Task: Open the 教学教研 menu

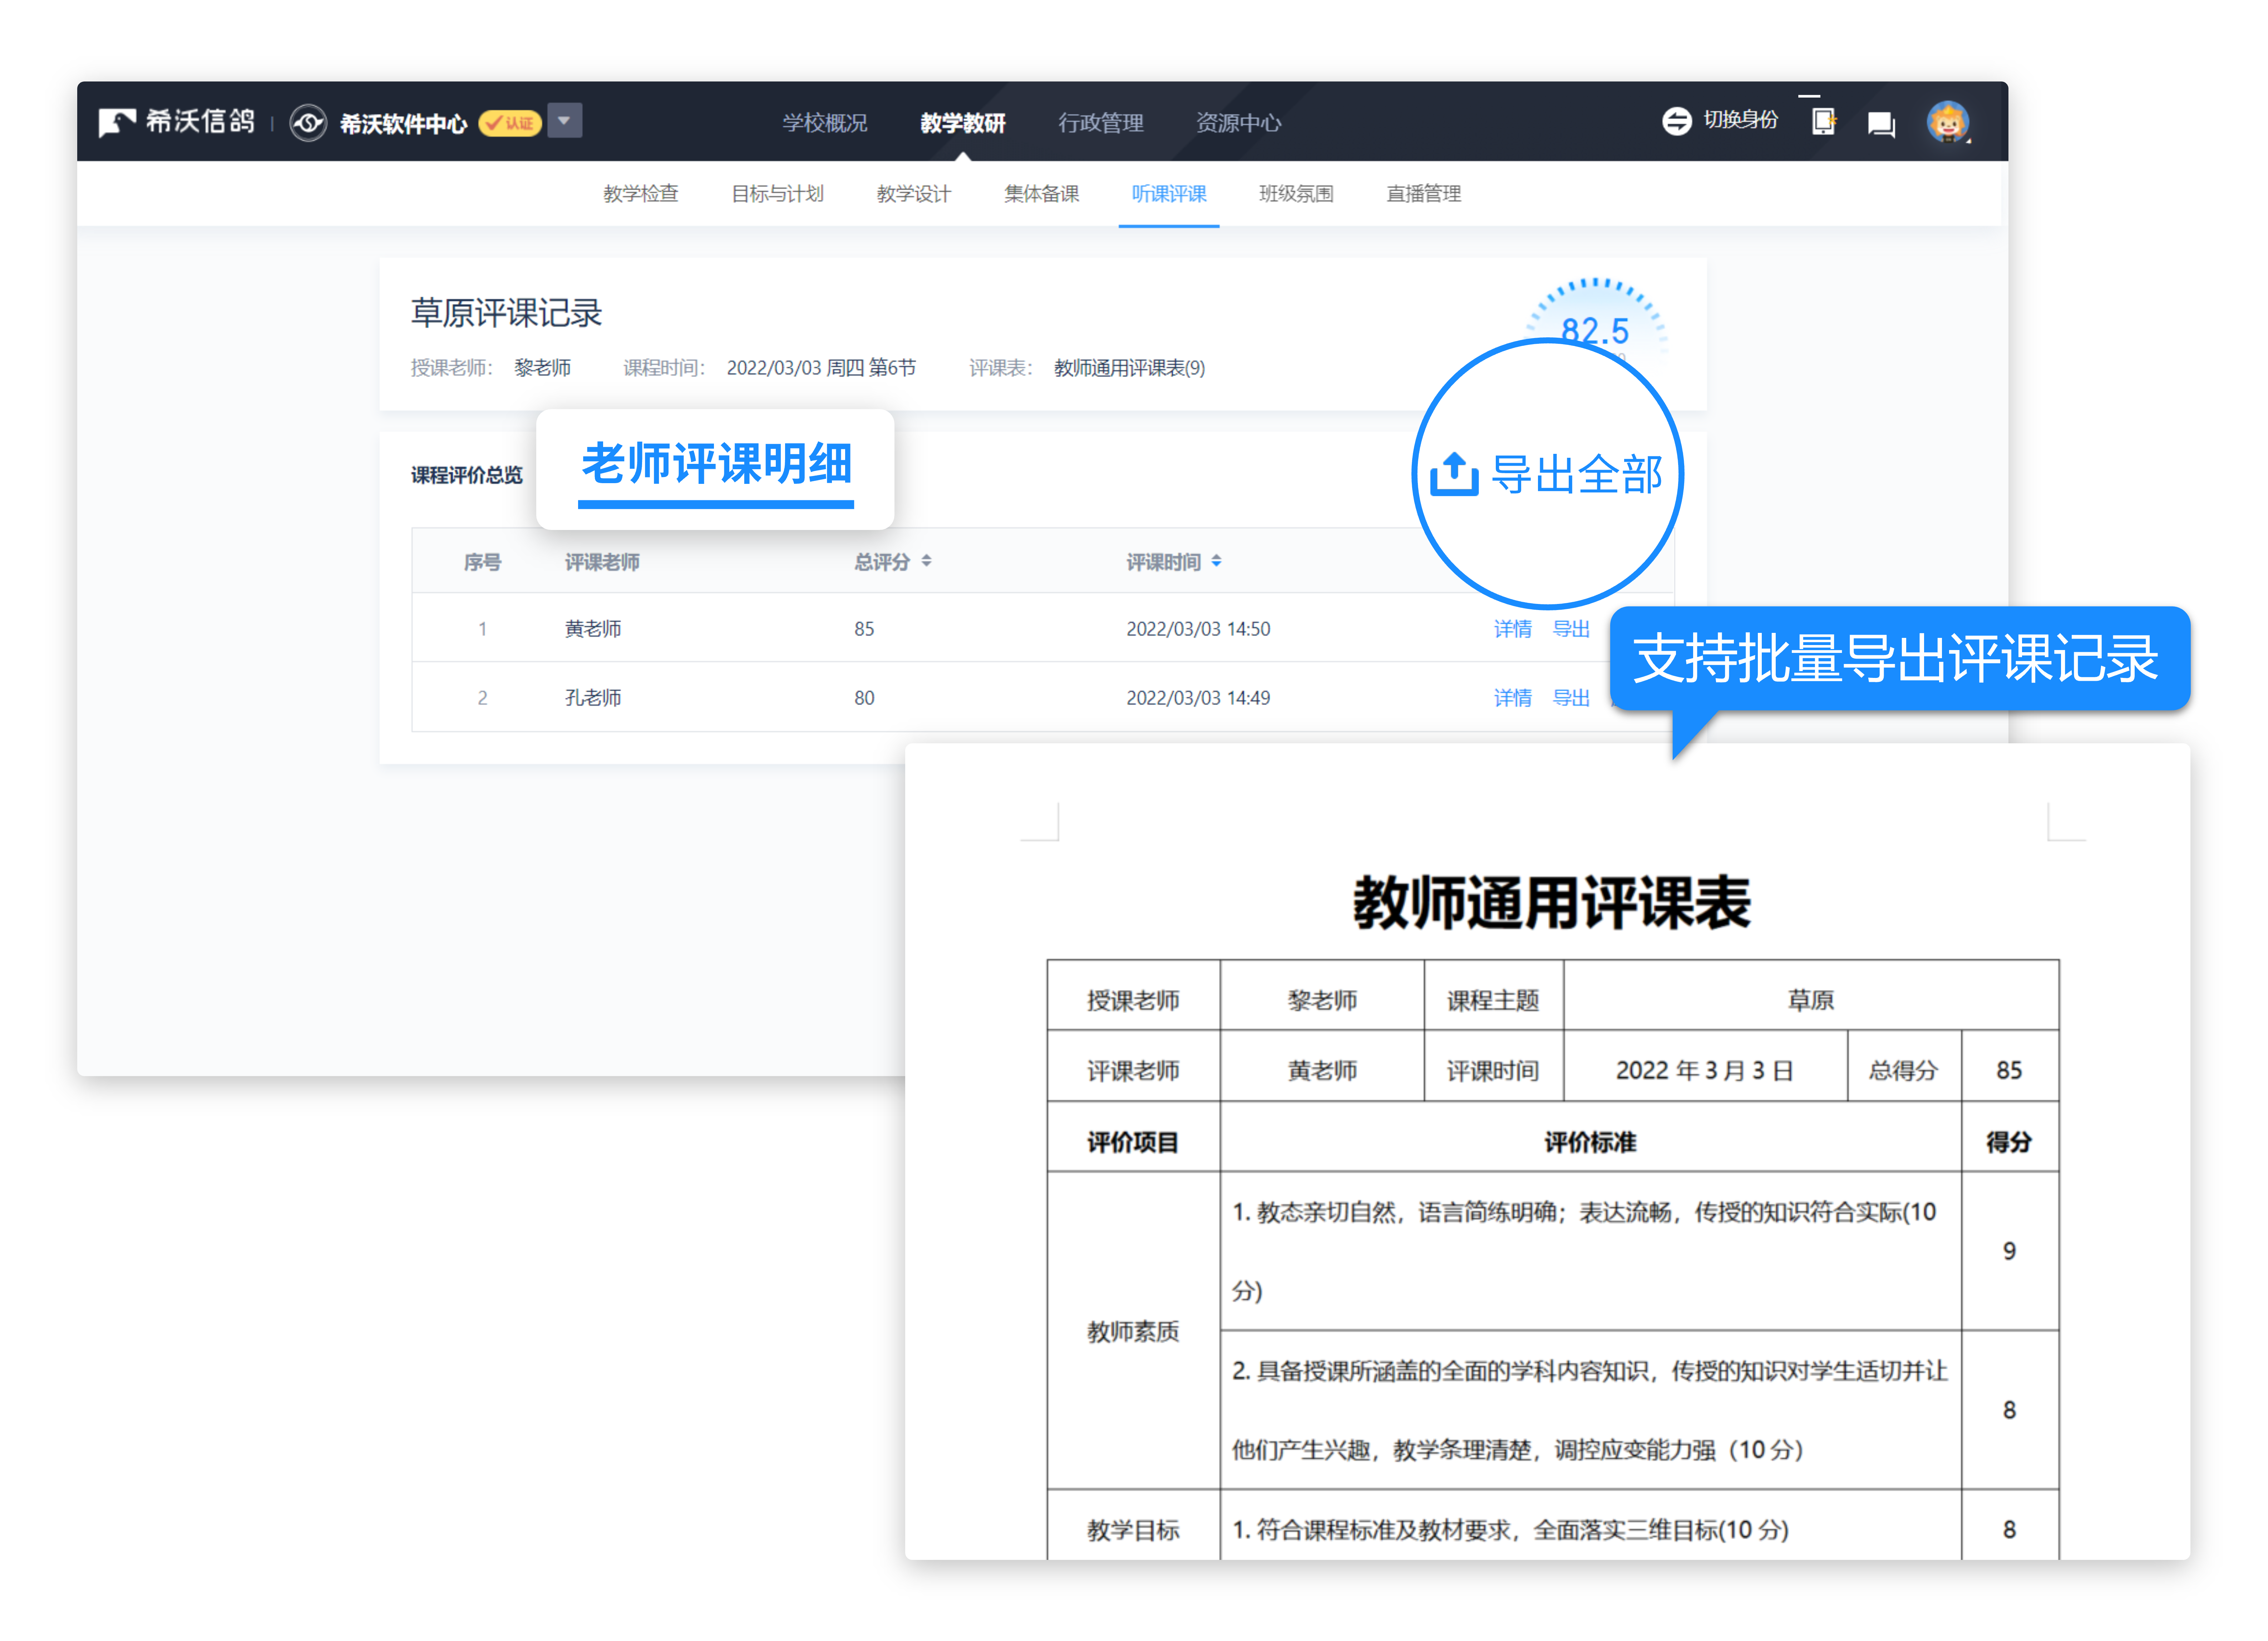Action: tap(963, 123)
